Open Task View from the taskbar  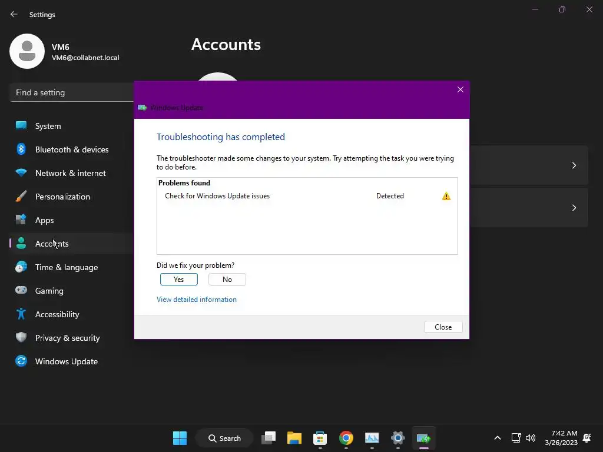tap(269, 438)
